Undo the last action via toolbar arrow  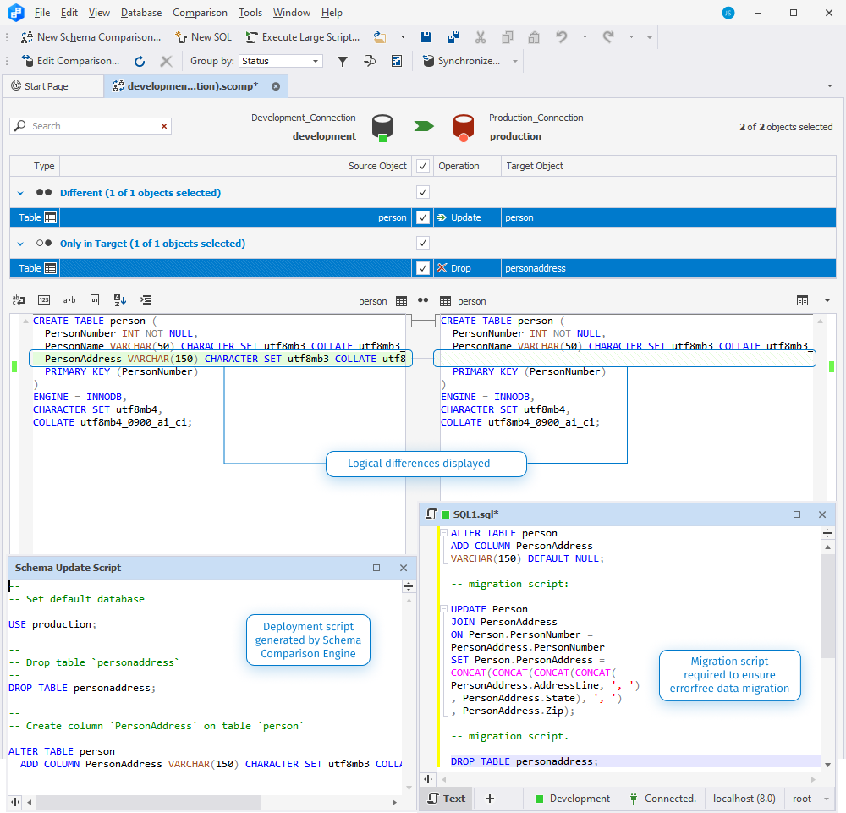[x=562, y=37]
